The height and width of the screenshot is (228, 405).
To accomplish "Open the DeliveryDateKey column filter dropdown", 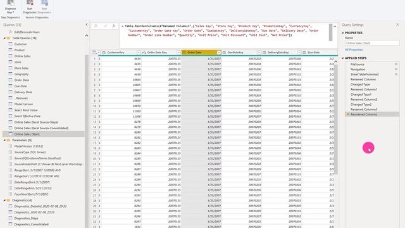I will (299, 53).
